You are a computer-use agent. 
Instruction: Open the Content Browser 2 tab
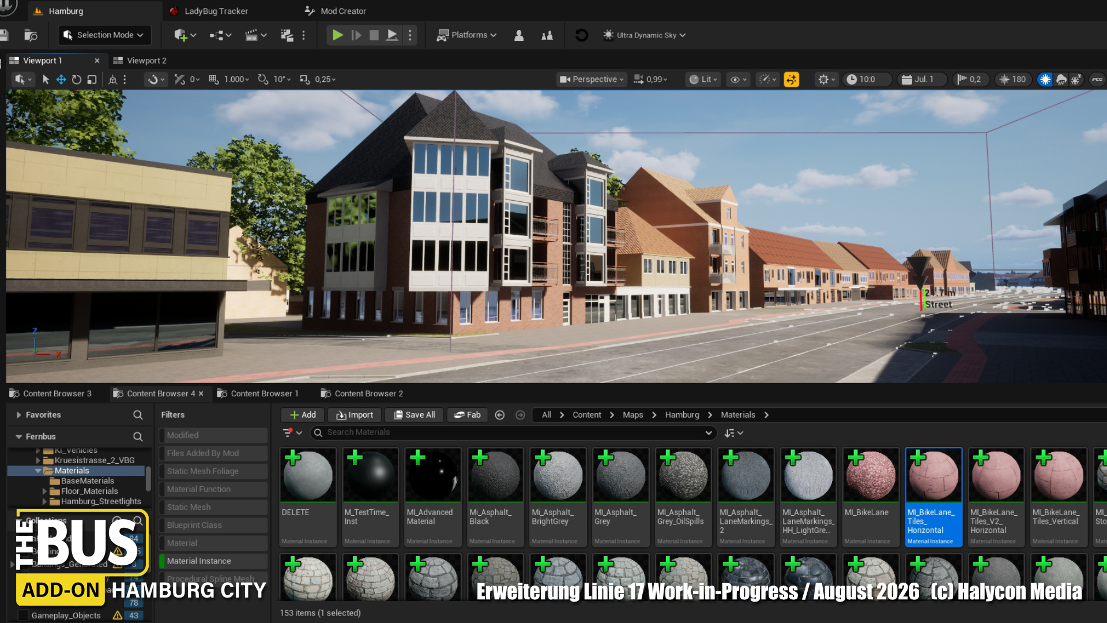point(362,393)
